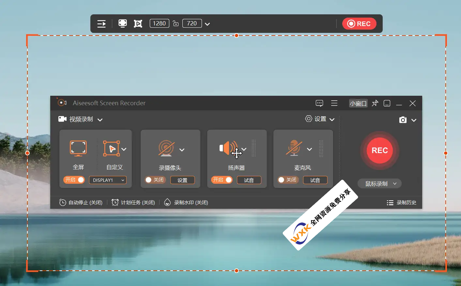Open the DISPLAY1 monitor dropdown

[x=108, y=180]
